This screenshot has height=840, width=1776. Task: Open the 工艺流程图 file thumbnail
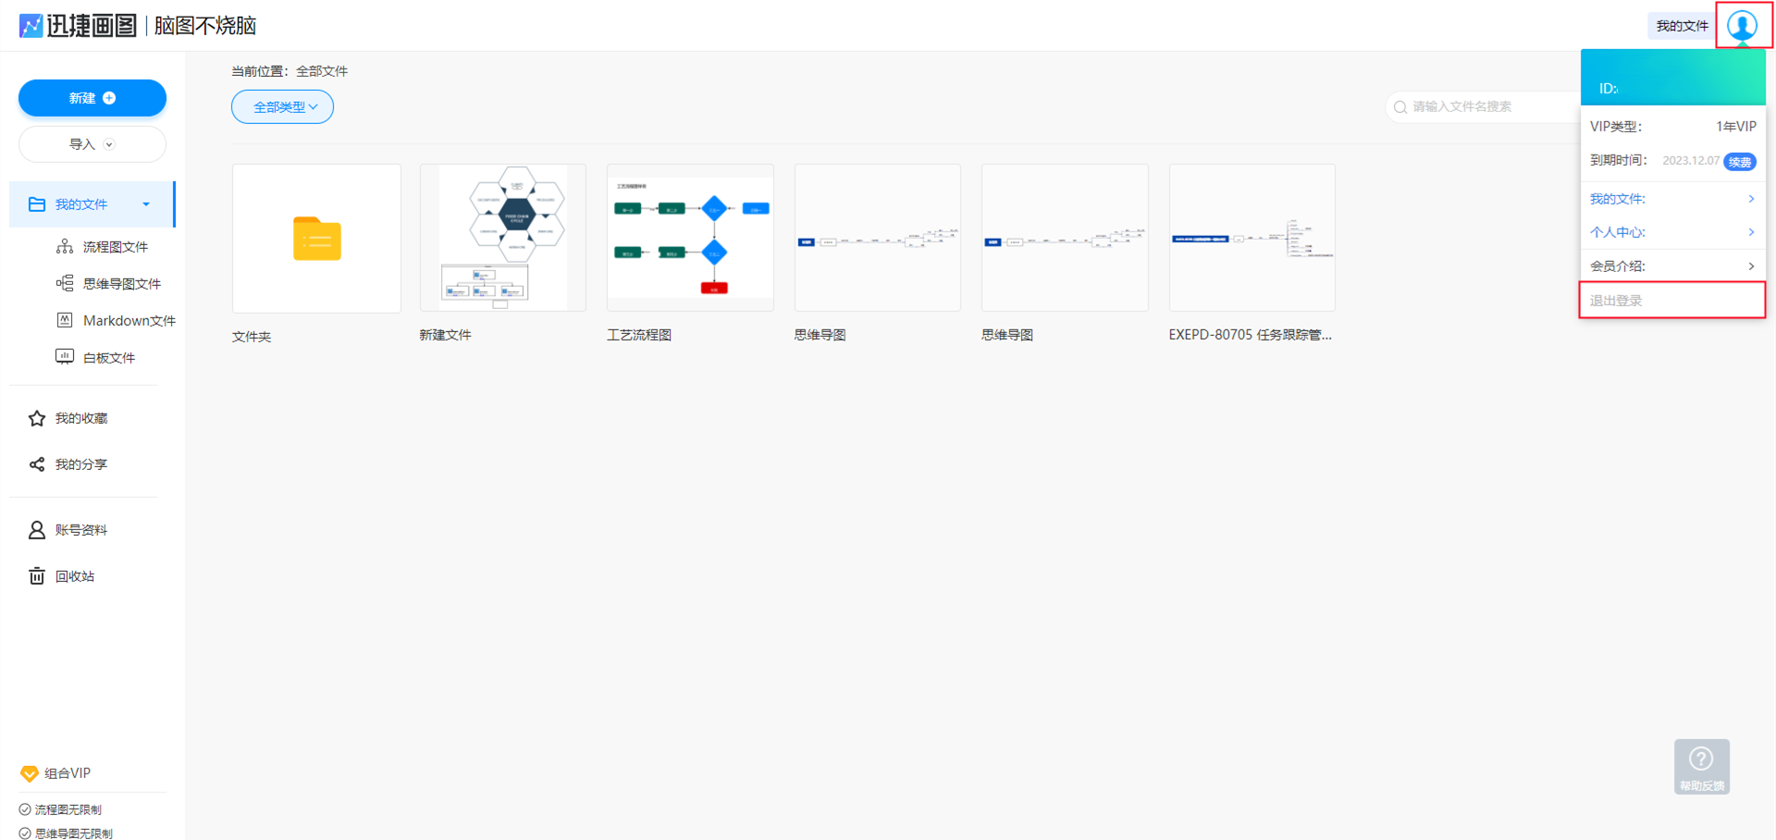point(690,238)
